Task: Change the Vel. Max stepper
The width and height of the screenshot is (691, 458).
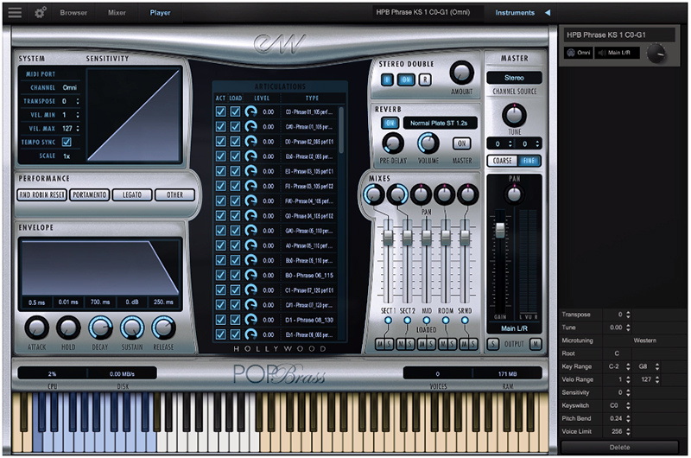Action: (78, 129)
